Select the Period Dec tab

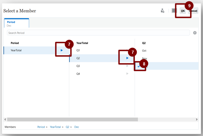point(16,23)
